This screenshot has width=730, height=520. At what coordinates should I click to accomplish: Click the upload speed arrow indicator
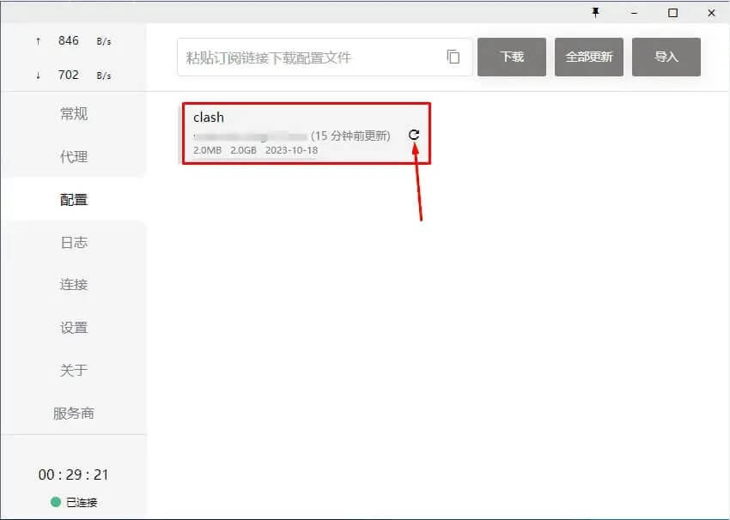tap(38, 41)
